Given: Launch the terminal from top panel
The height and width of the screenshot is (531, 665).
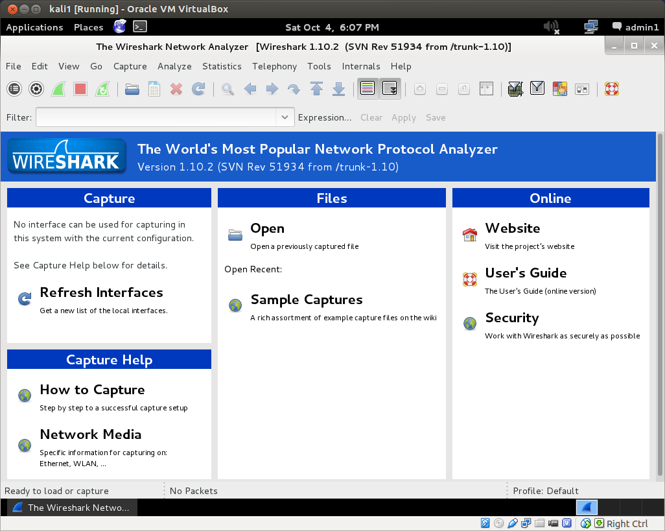Looking at the screenshot, I should tap(140, 27).
